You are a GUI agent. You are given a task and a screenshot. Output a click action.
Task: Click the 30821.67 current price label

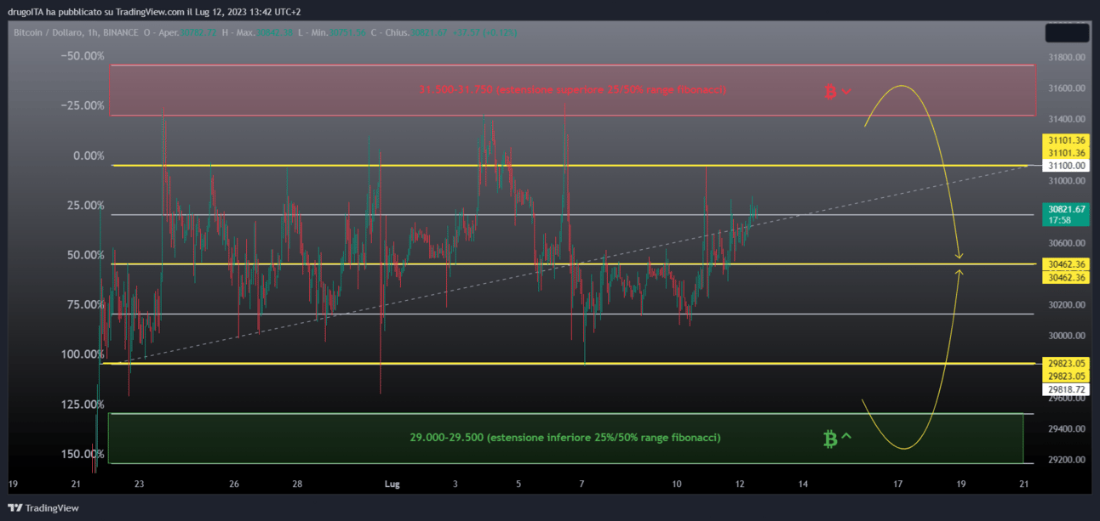pos(1066,209)
